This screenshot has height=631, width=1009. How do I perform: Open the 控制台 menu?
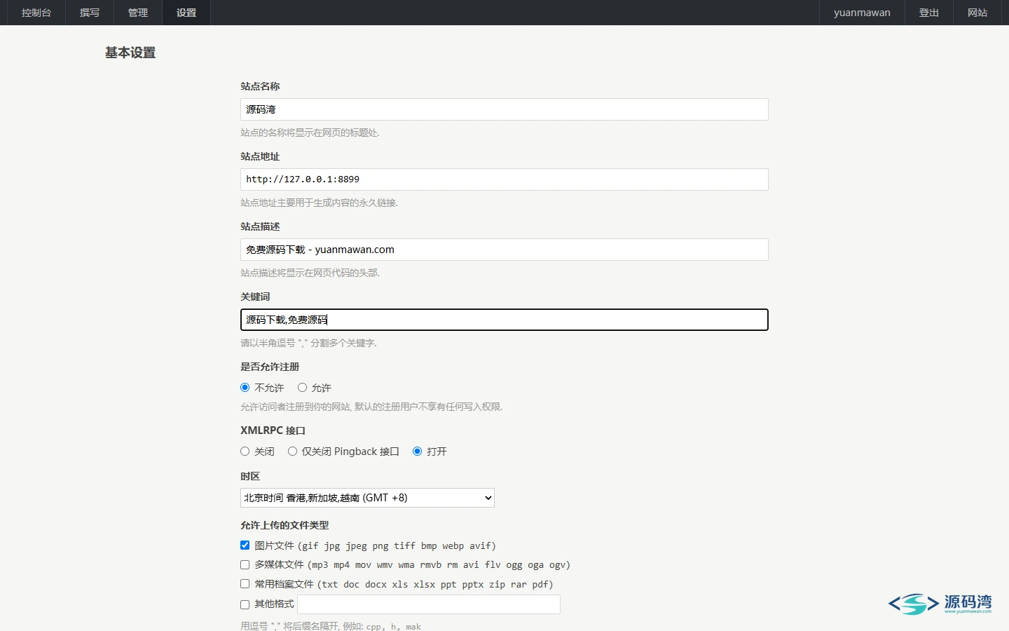[36, 13]
